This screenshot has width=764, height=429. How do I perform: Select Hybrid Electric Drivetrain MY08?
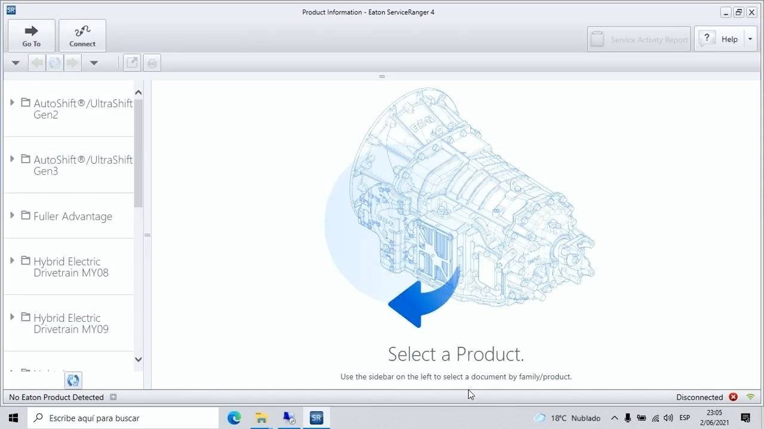[71, 267]
